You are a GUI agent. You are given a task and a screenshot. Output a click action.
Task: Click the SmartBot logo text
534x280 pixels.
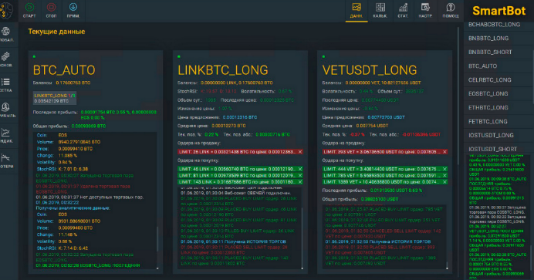[x=499, y=11]
